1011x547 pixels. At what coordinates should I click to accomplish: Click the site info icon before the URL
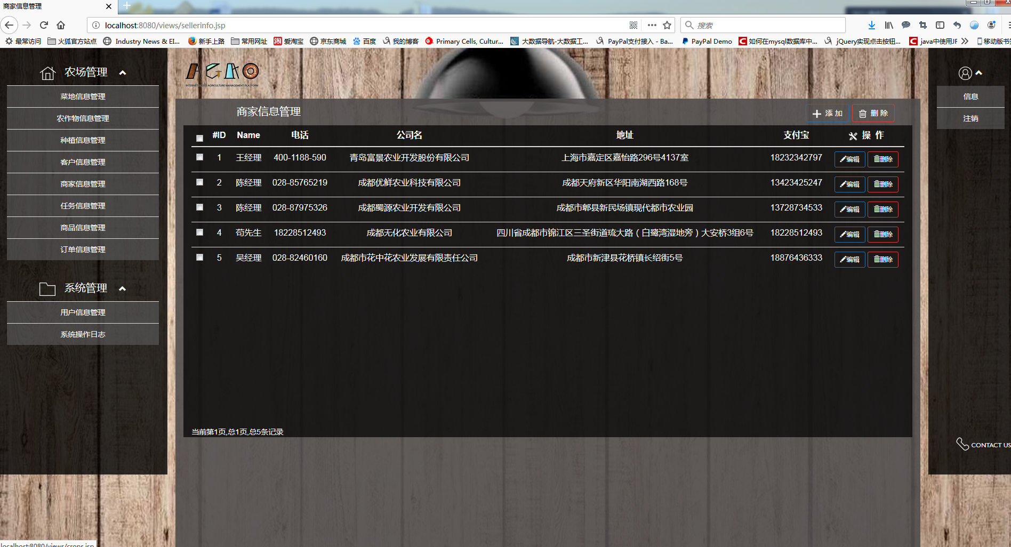pyautogui.click(x=96, y=25)
